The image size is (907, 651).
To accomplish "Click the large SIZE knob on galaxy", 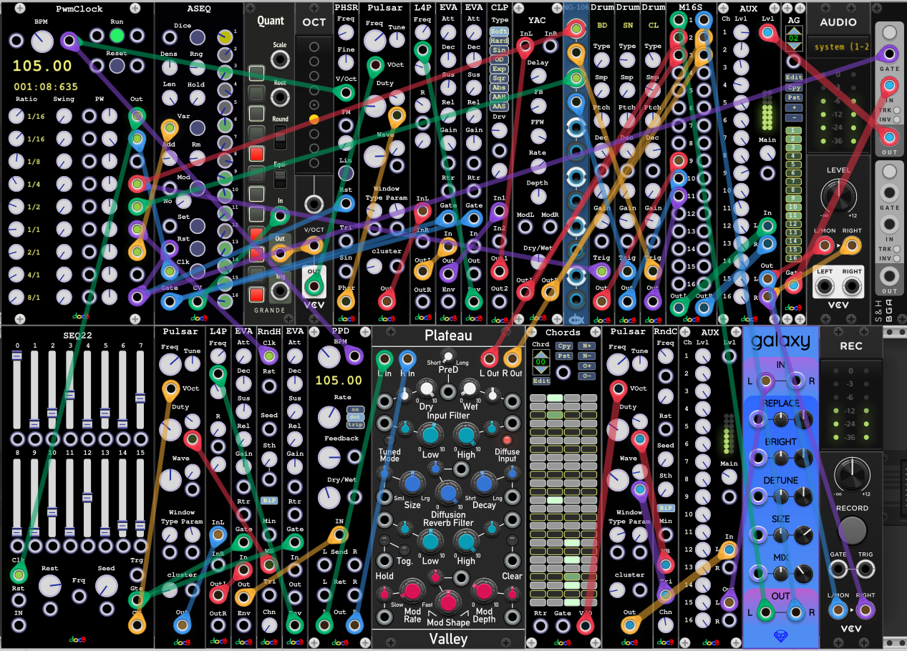I will click(803, 534).
